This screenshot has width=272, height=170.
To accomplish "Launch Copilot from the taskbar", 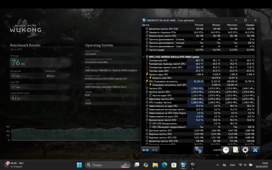I will [146, 165].
